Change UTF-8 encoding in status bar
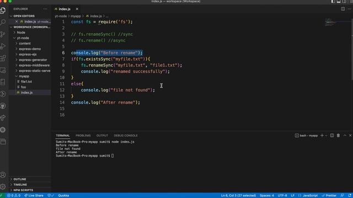The width and height of the screenshot is (353, 198). 282,196
